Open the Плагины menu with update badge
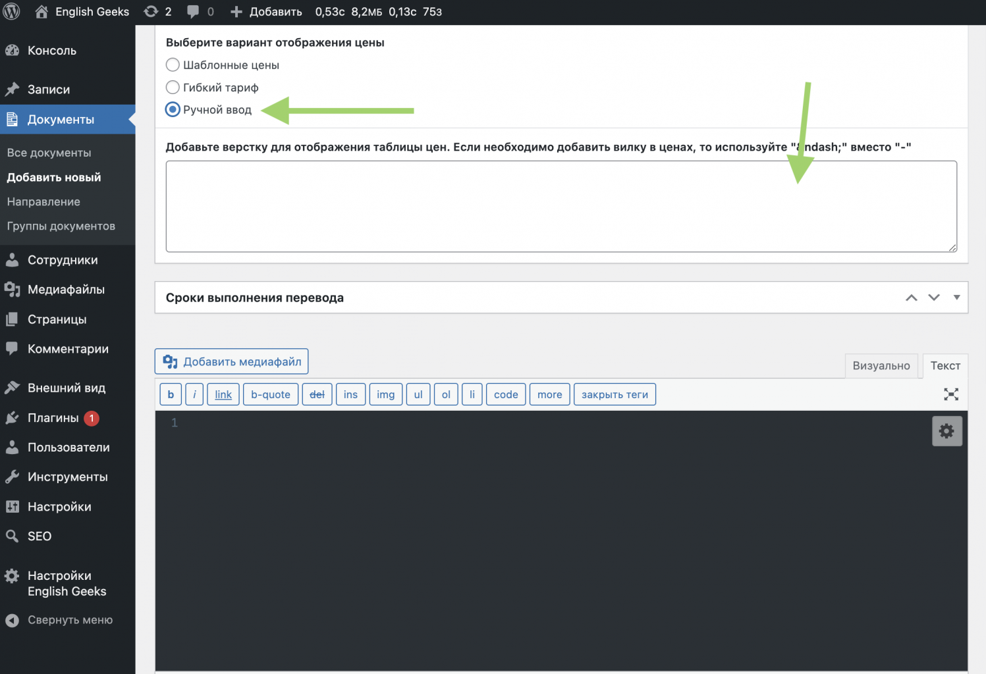Image resolution: width=986 pixels, height=674 pixels. point(67,418)
